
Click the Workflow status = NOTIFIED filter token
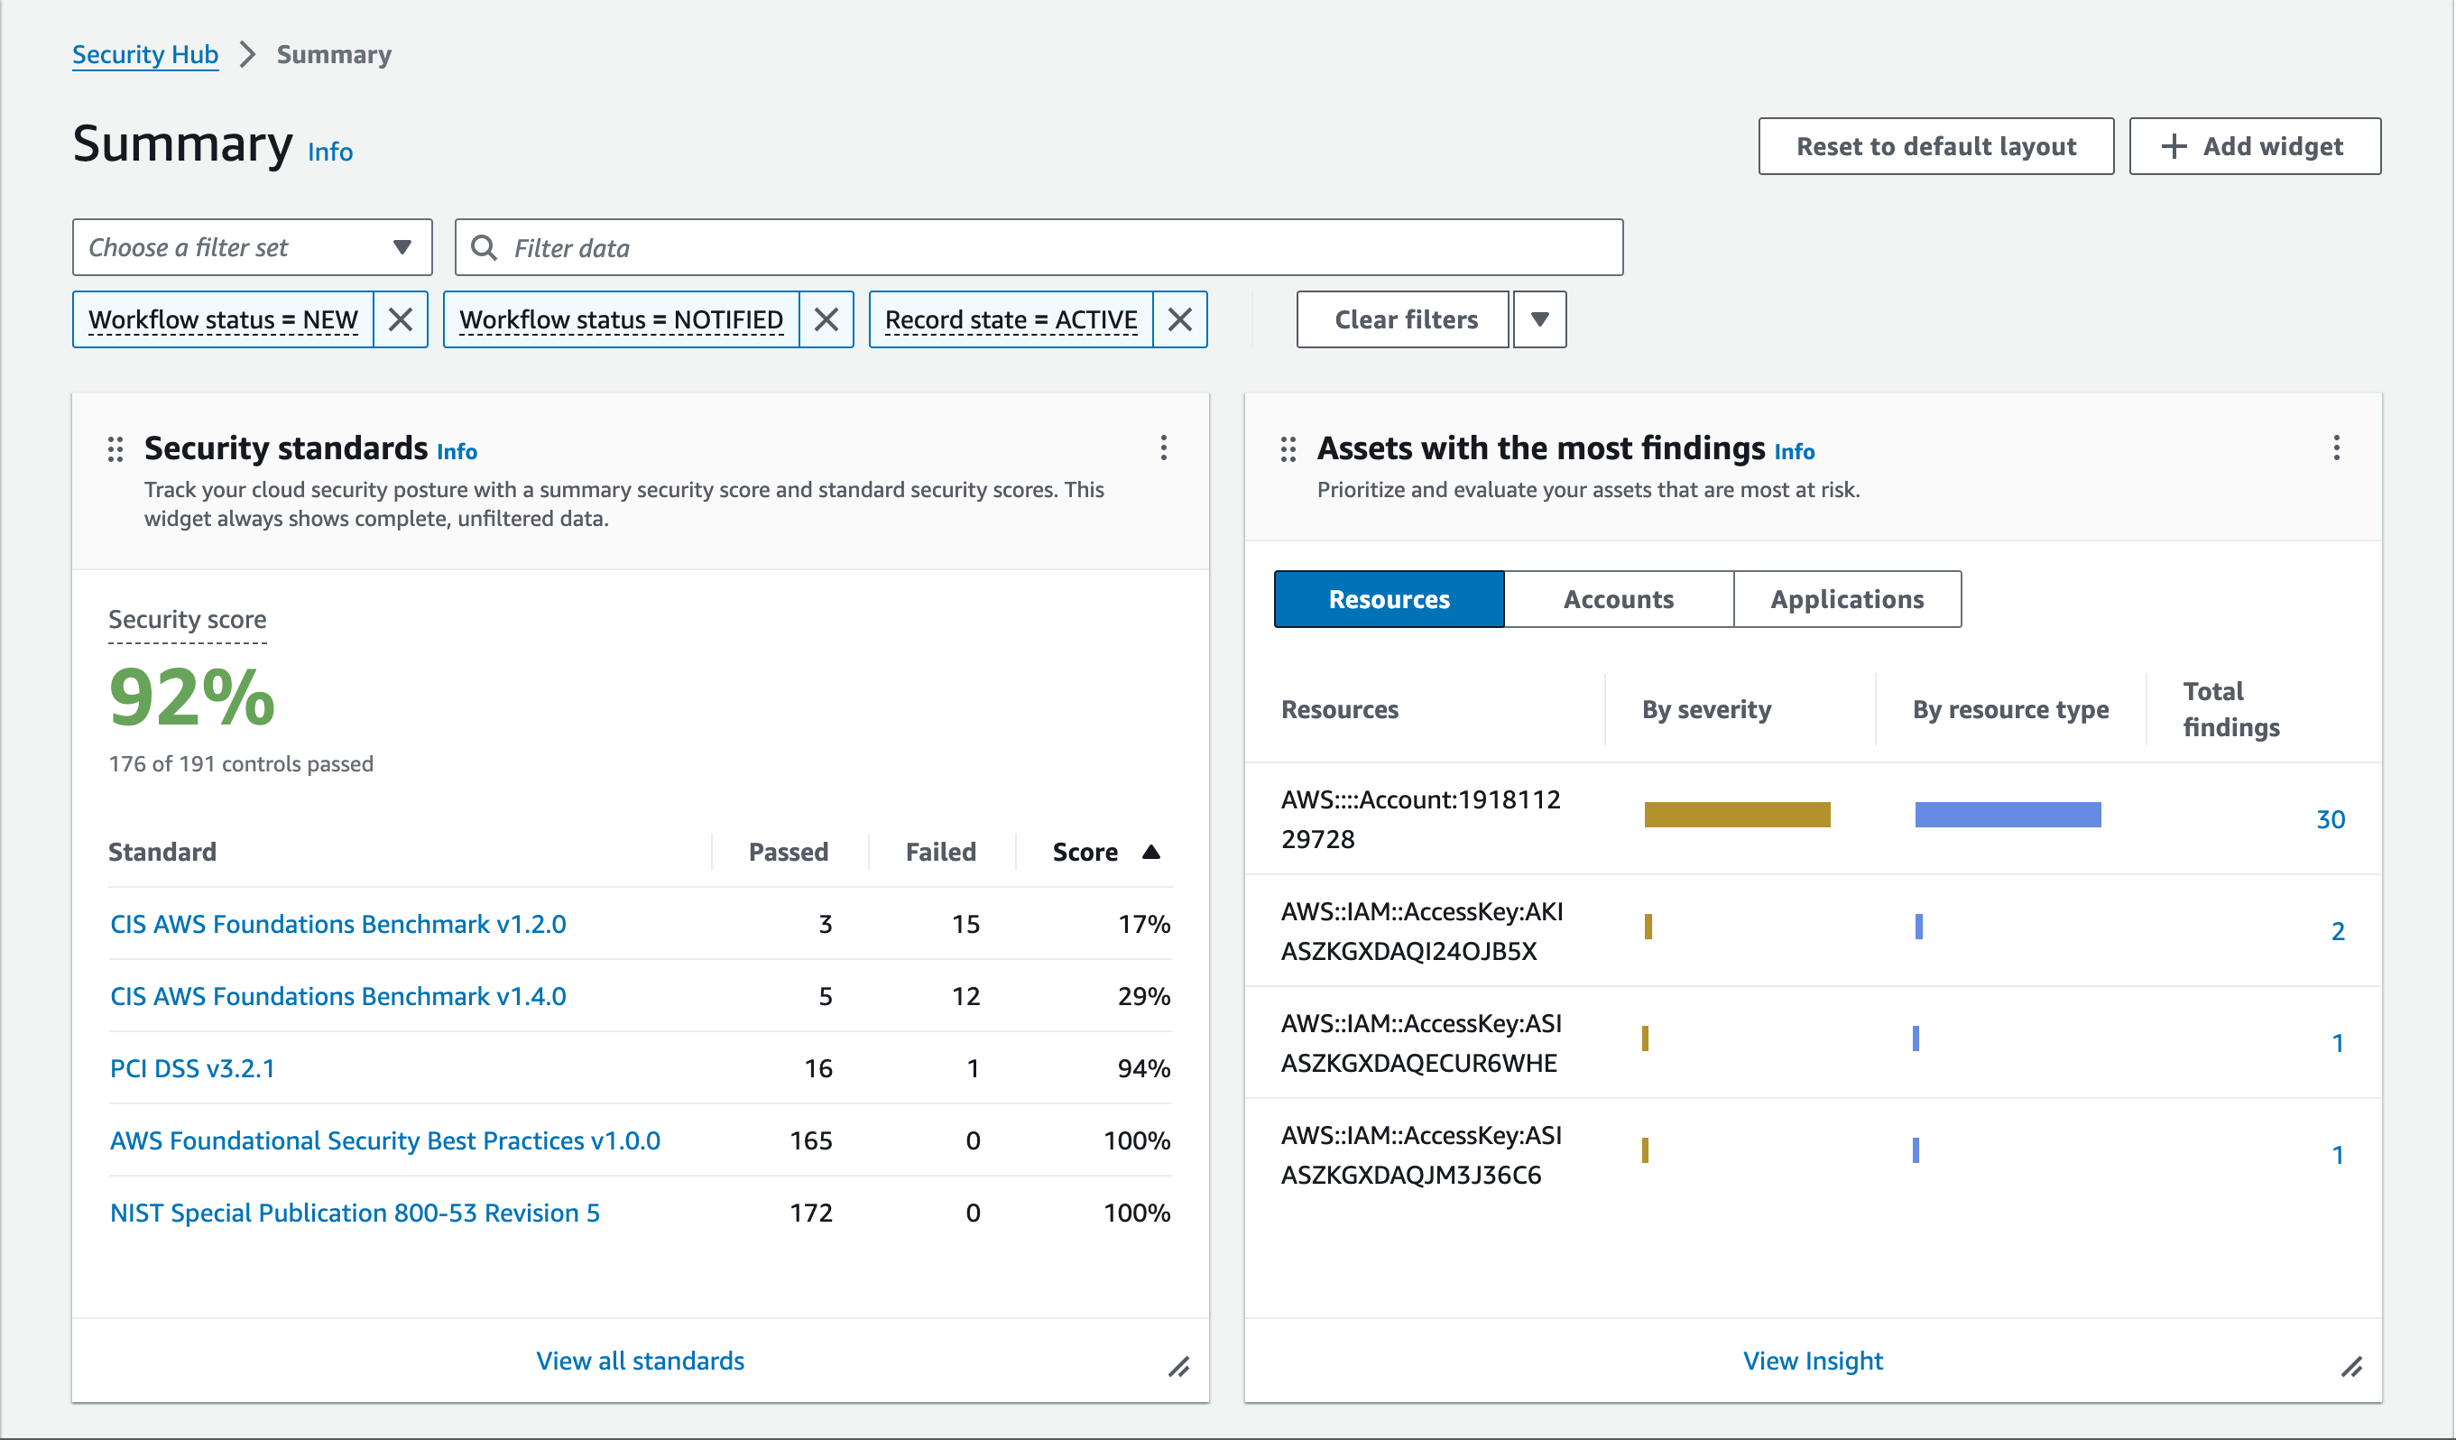click(x=622, y=319)
